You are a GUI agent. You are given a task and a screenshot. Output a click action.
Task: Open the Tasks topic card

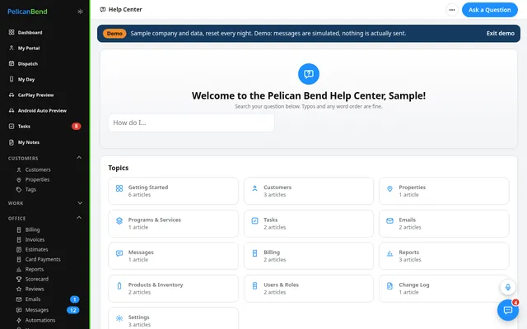click(309, 223)
